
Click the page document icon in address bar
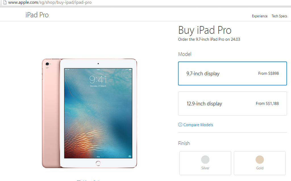5,2
